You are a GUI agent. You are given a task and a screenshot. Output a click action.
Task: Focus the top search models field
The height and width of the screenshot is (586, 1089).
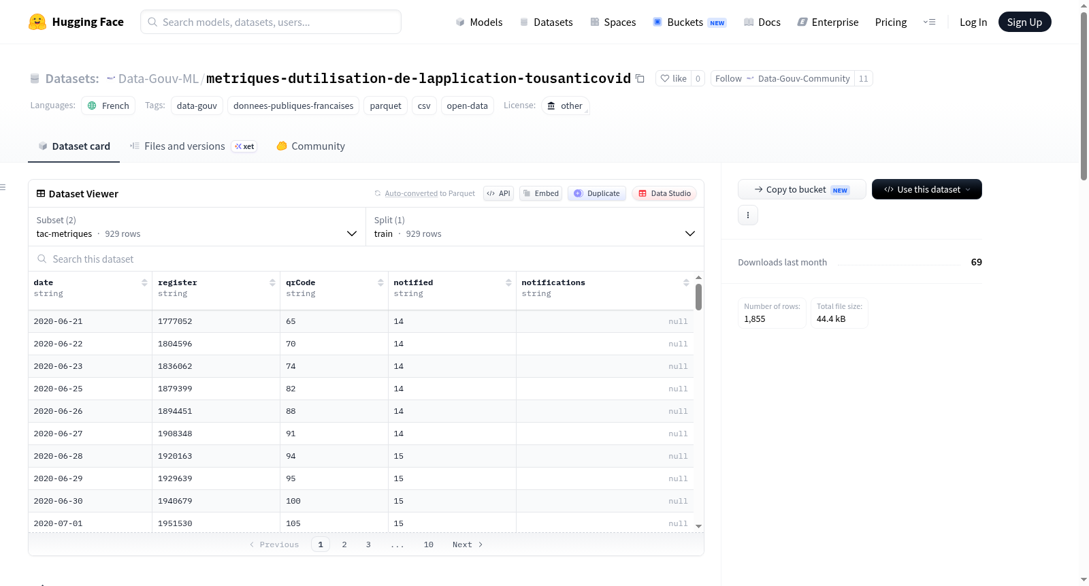(x=271, y=22)
